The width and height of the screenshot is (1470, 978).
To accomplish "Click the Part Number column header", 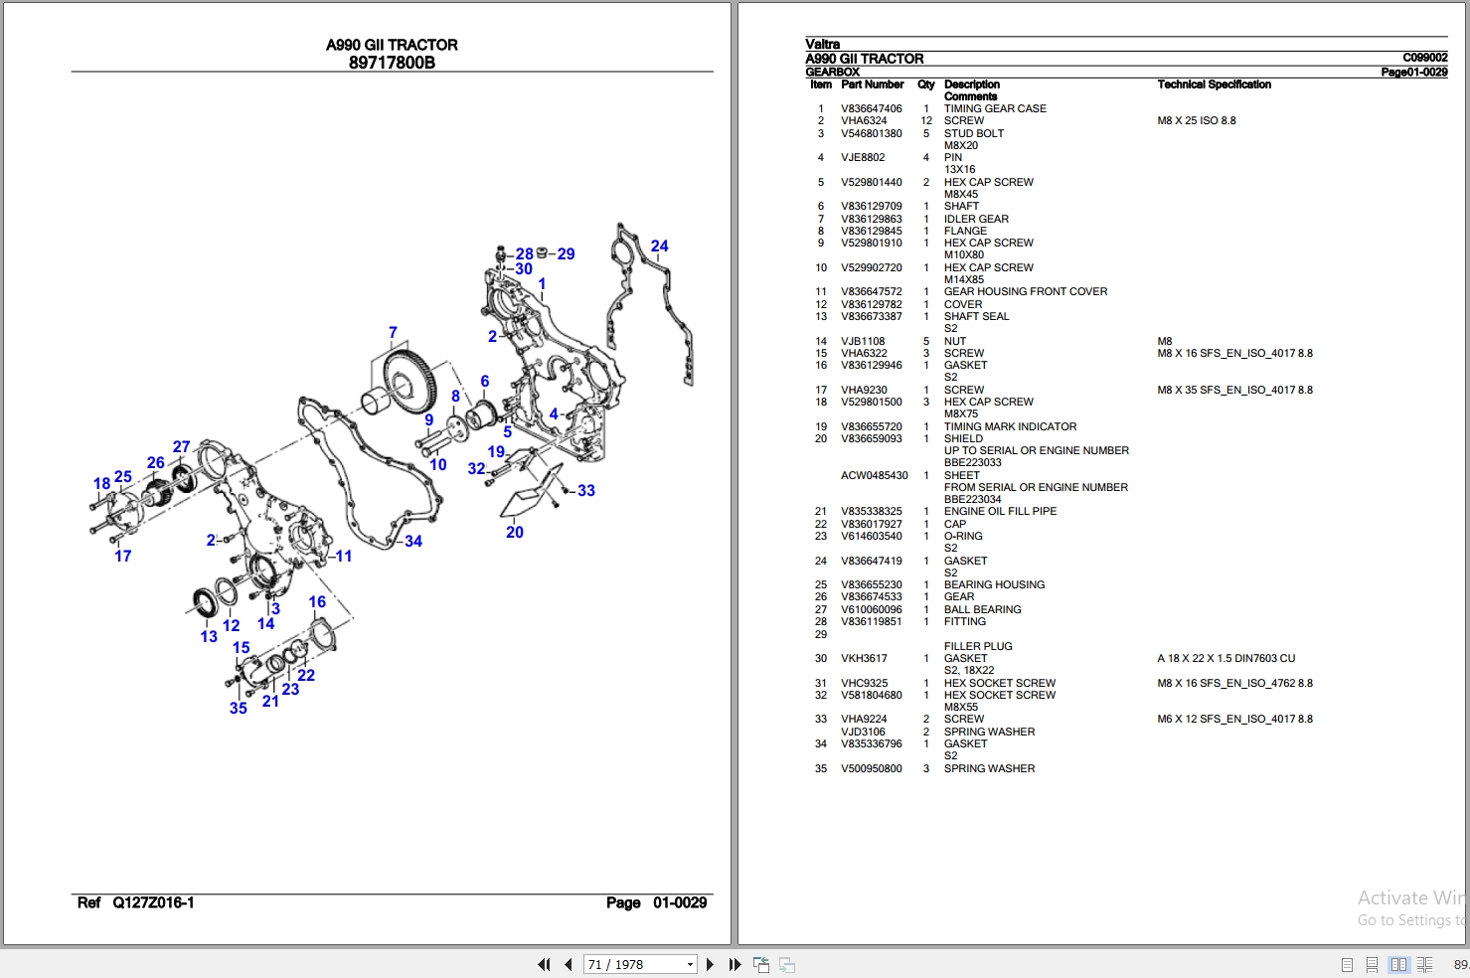I will (873, 84).
